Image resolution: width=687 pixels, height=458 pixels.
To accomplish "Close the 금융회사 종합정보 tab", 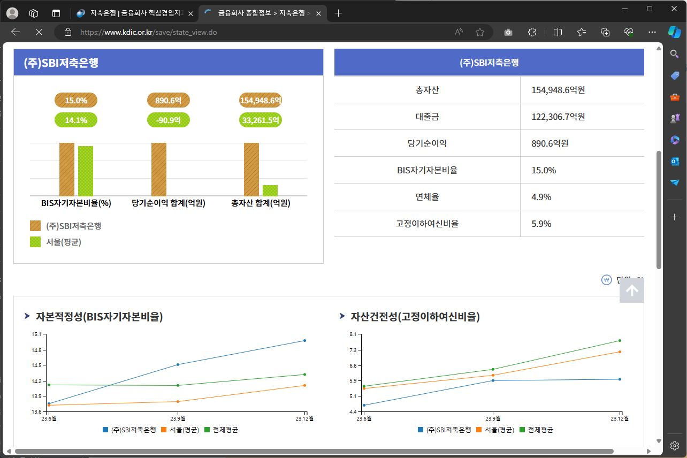I will (x=318, y=14).
